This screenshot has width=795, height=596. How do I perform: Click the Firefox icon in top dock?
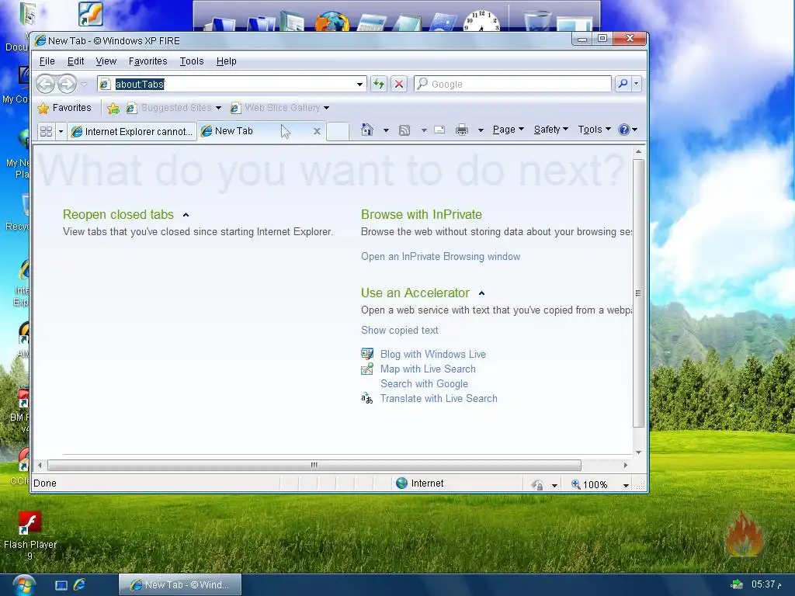tap(332, 23)
